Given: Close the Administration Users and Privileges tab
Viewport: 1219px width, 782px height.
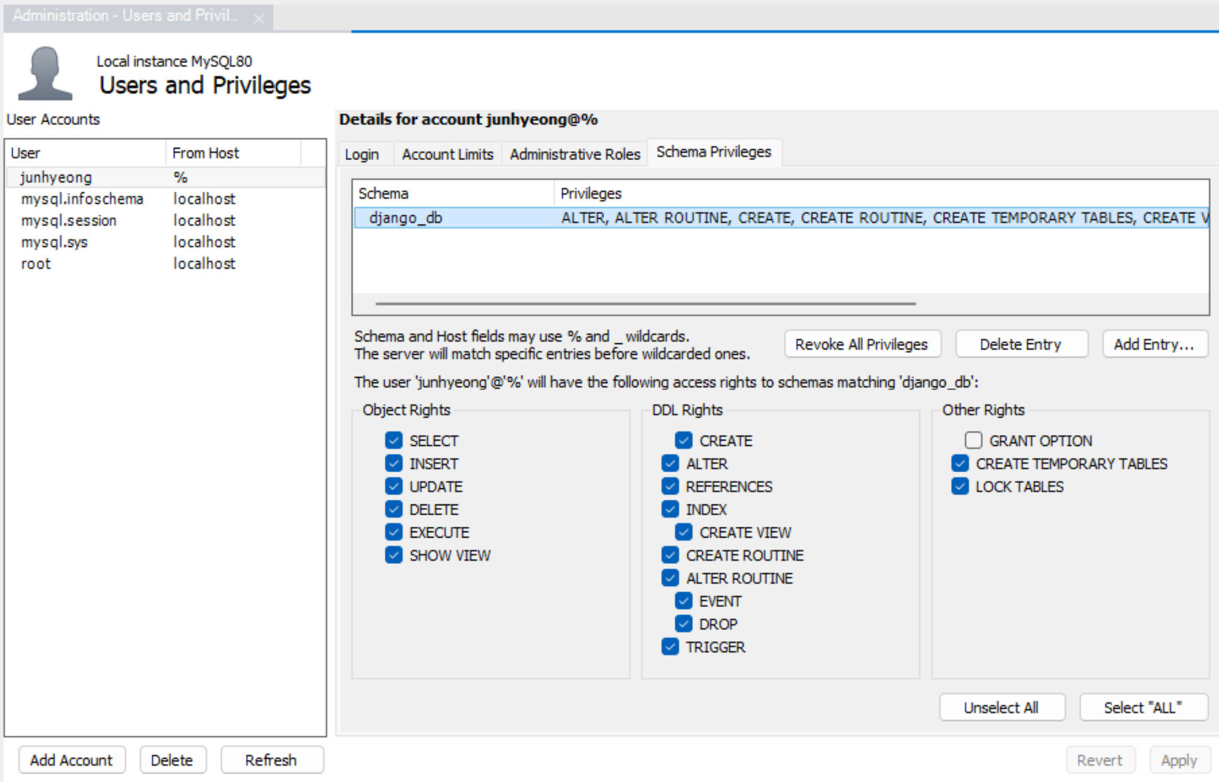Looking at the screenshot, I should (259, 19).
